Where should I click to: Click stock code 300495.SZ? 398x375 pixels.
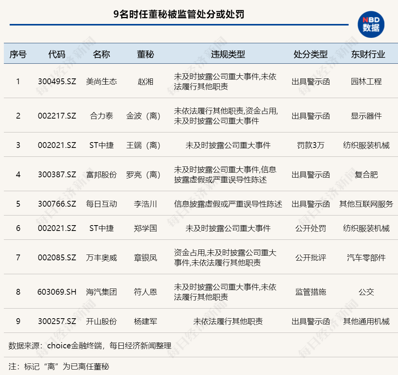click(x=57, y=81)
